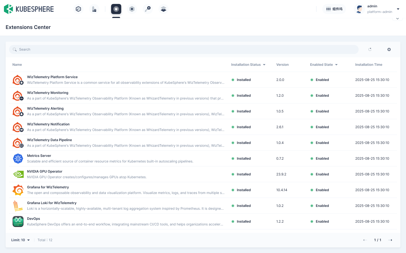Click the hexagon icon in top navigation
The height and width of the screenshot is (253, 406).
(132, 9)
